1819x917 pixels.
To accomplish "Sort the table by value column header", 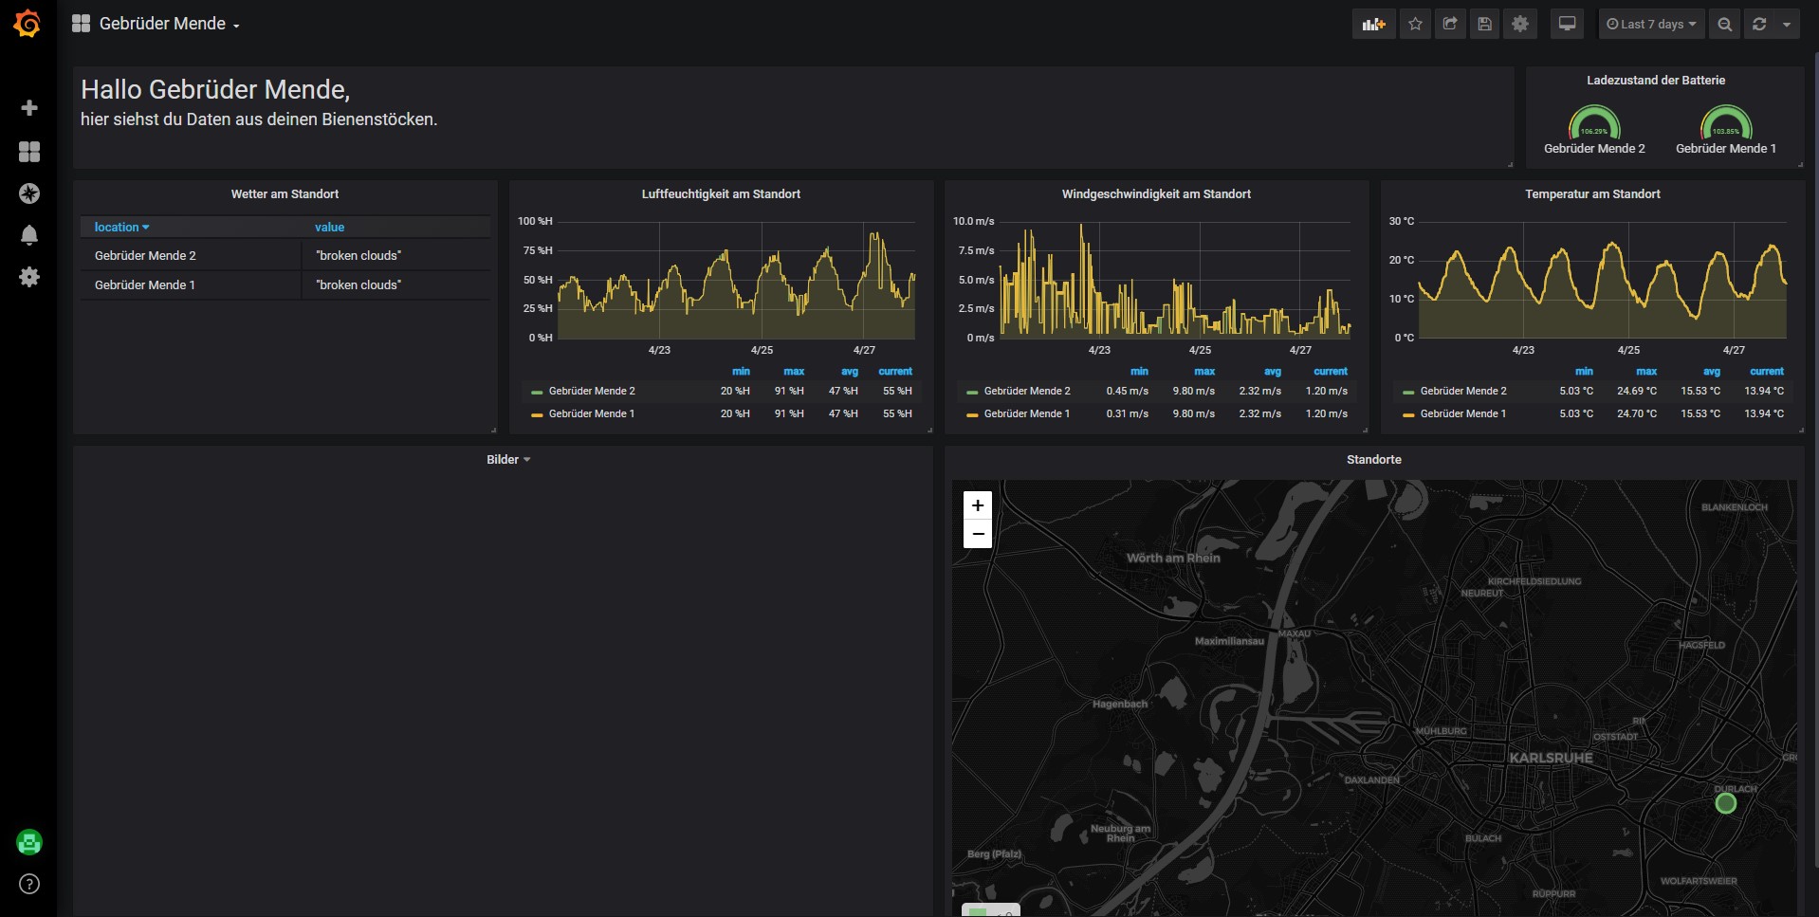I will coord(330,228).
